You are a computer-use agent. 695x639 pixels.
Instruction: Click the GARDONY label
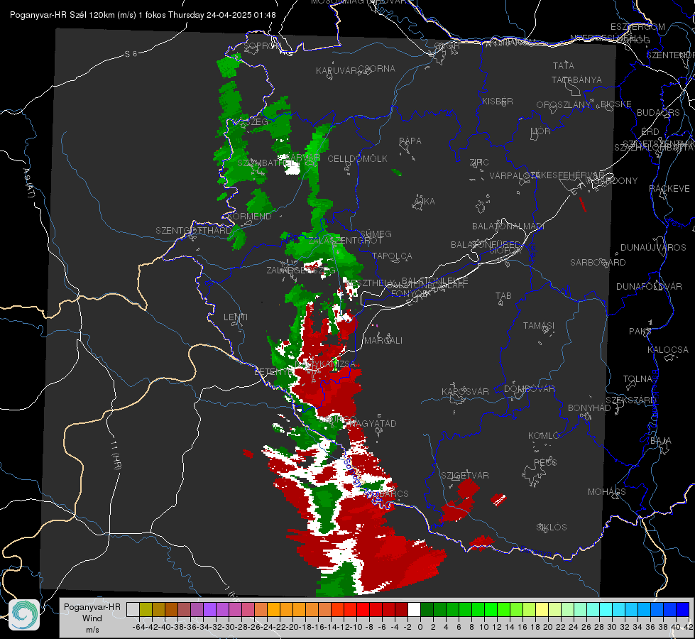pyautogui.click(x=616, y=181)
